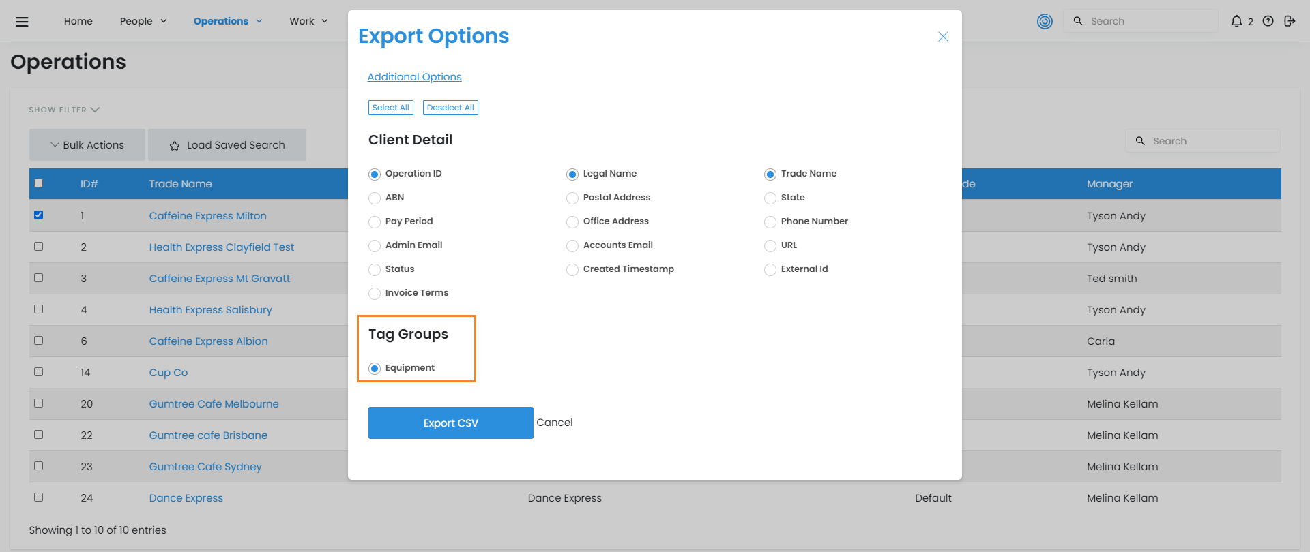Click the magnifier icon in table search
This screenshot has height=552, width=1310.
(1140, 141)
